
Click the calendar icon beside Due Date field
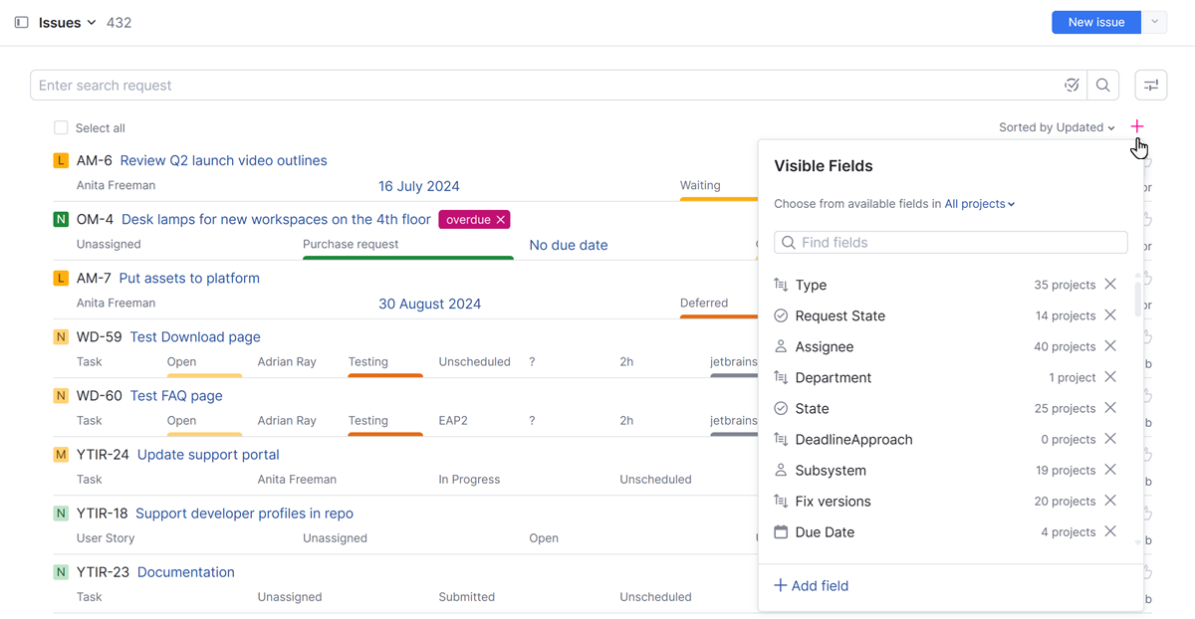coord(781,531)
